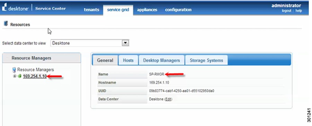Image resolution: width=312 pixels, height=126 pixels.
Task: Click the Desktone logo icon
Action: [x=4, y=8]
